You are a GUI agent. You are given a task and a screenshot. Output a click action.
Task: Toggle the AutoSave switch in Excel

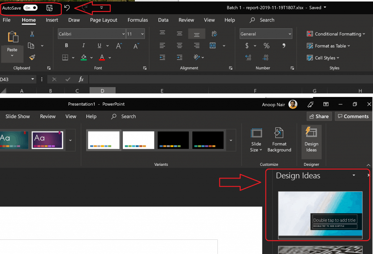(x=31, y=8)
